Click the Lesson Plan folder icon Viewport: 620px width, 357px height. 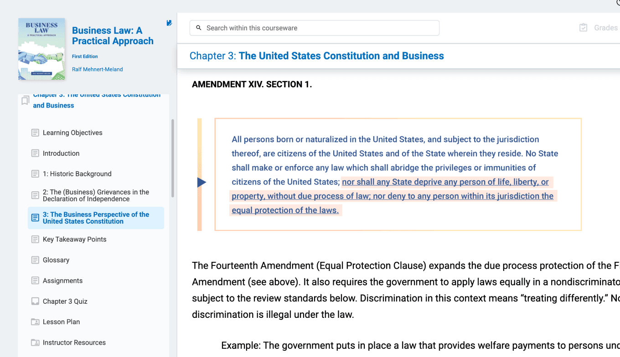[35, 321]
